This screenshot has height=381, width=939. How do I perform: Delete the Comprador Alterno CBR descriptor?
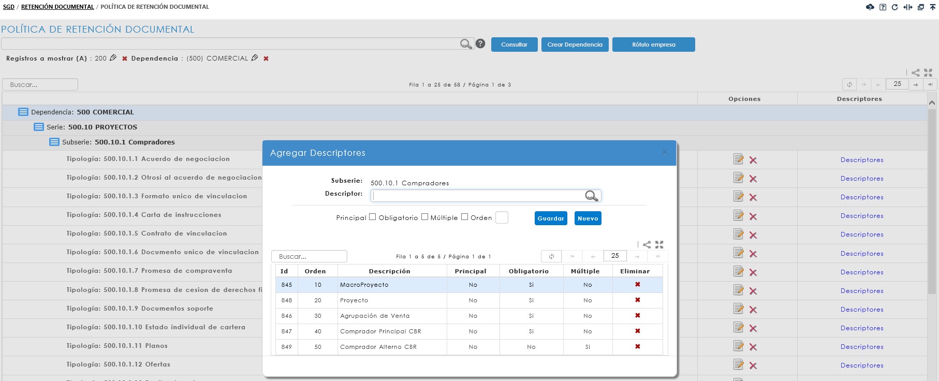(638, 346)
